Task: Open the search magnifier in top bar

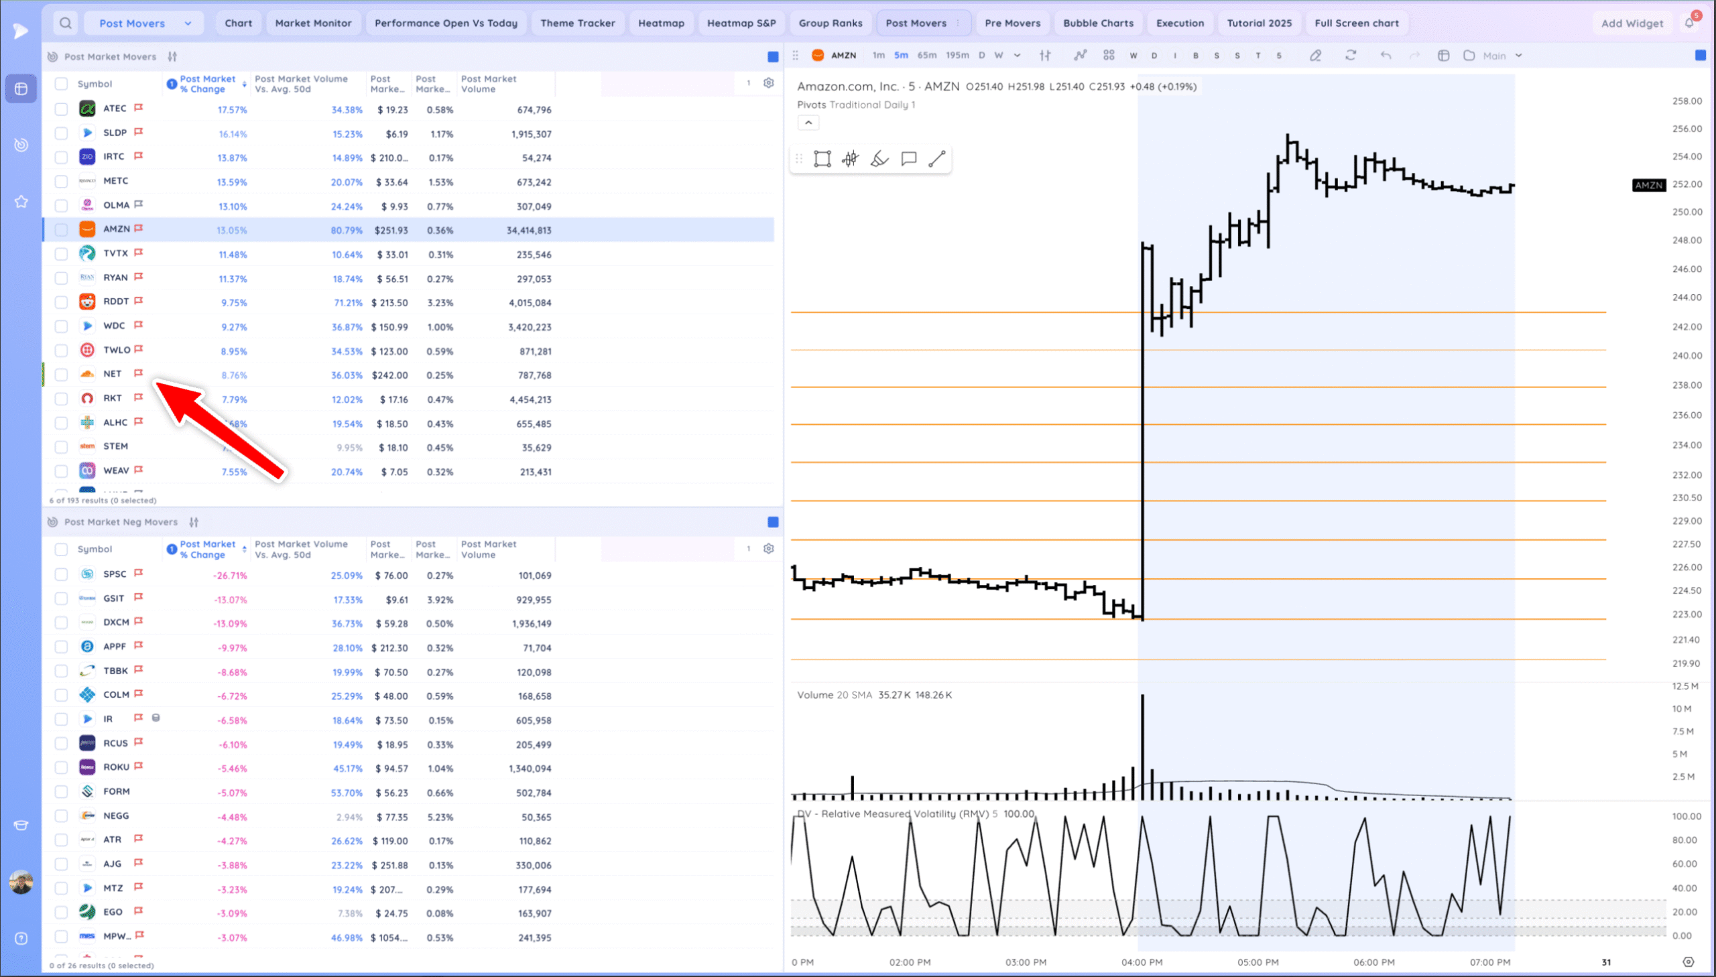Action: (x=65, y=23)
